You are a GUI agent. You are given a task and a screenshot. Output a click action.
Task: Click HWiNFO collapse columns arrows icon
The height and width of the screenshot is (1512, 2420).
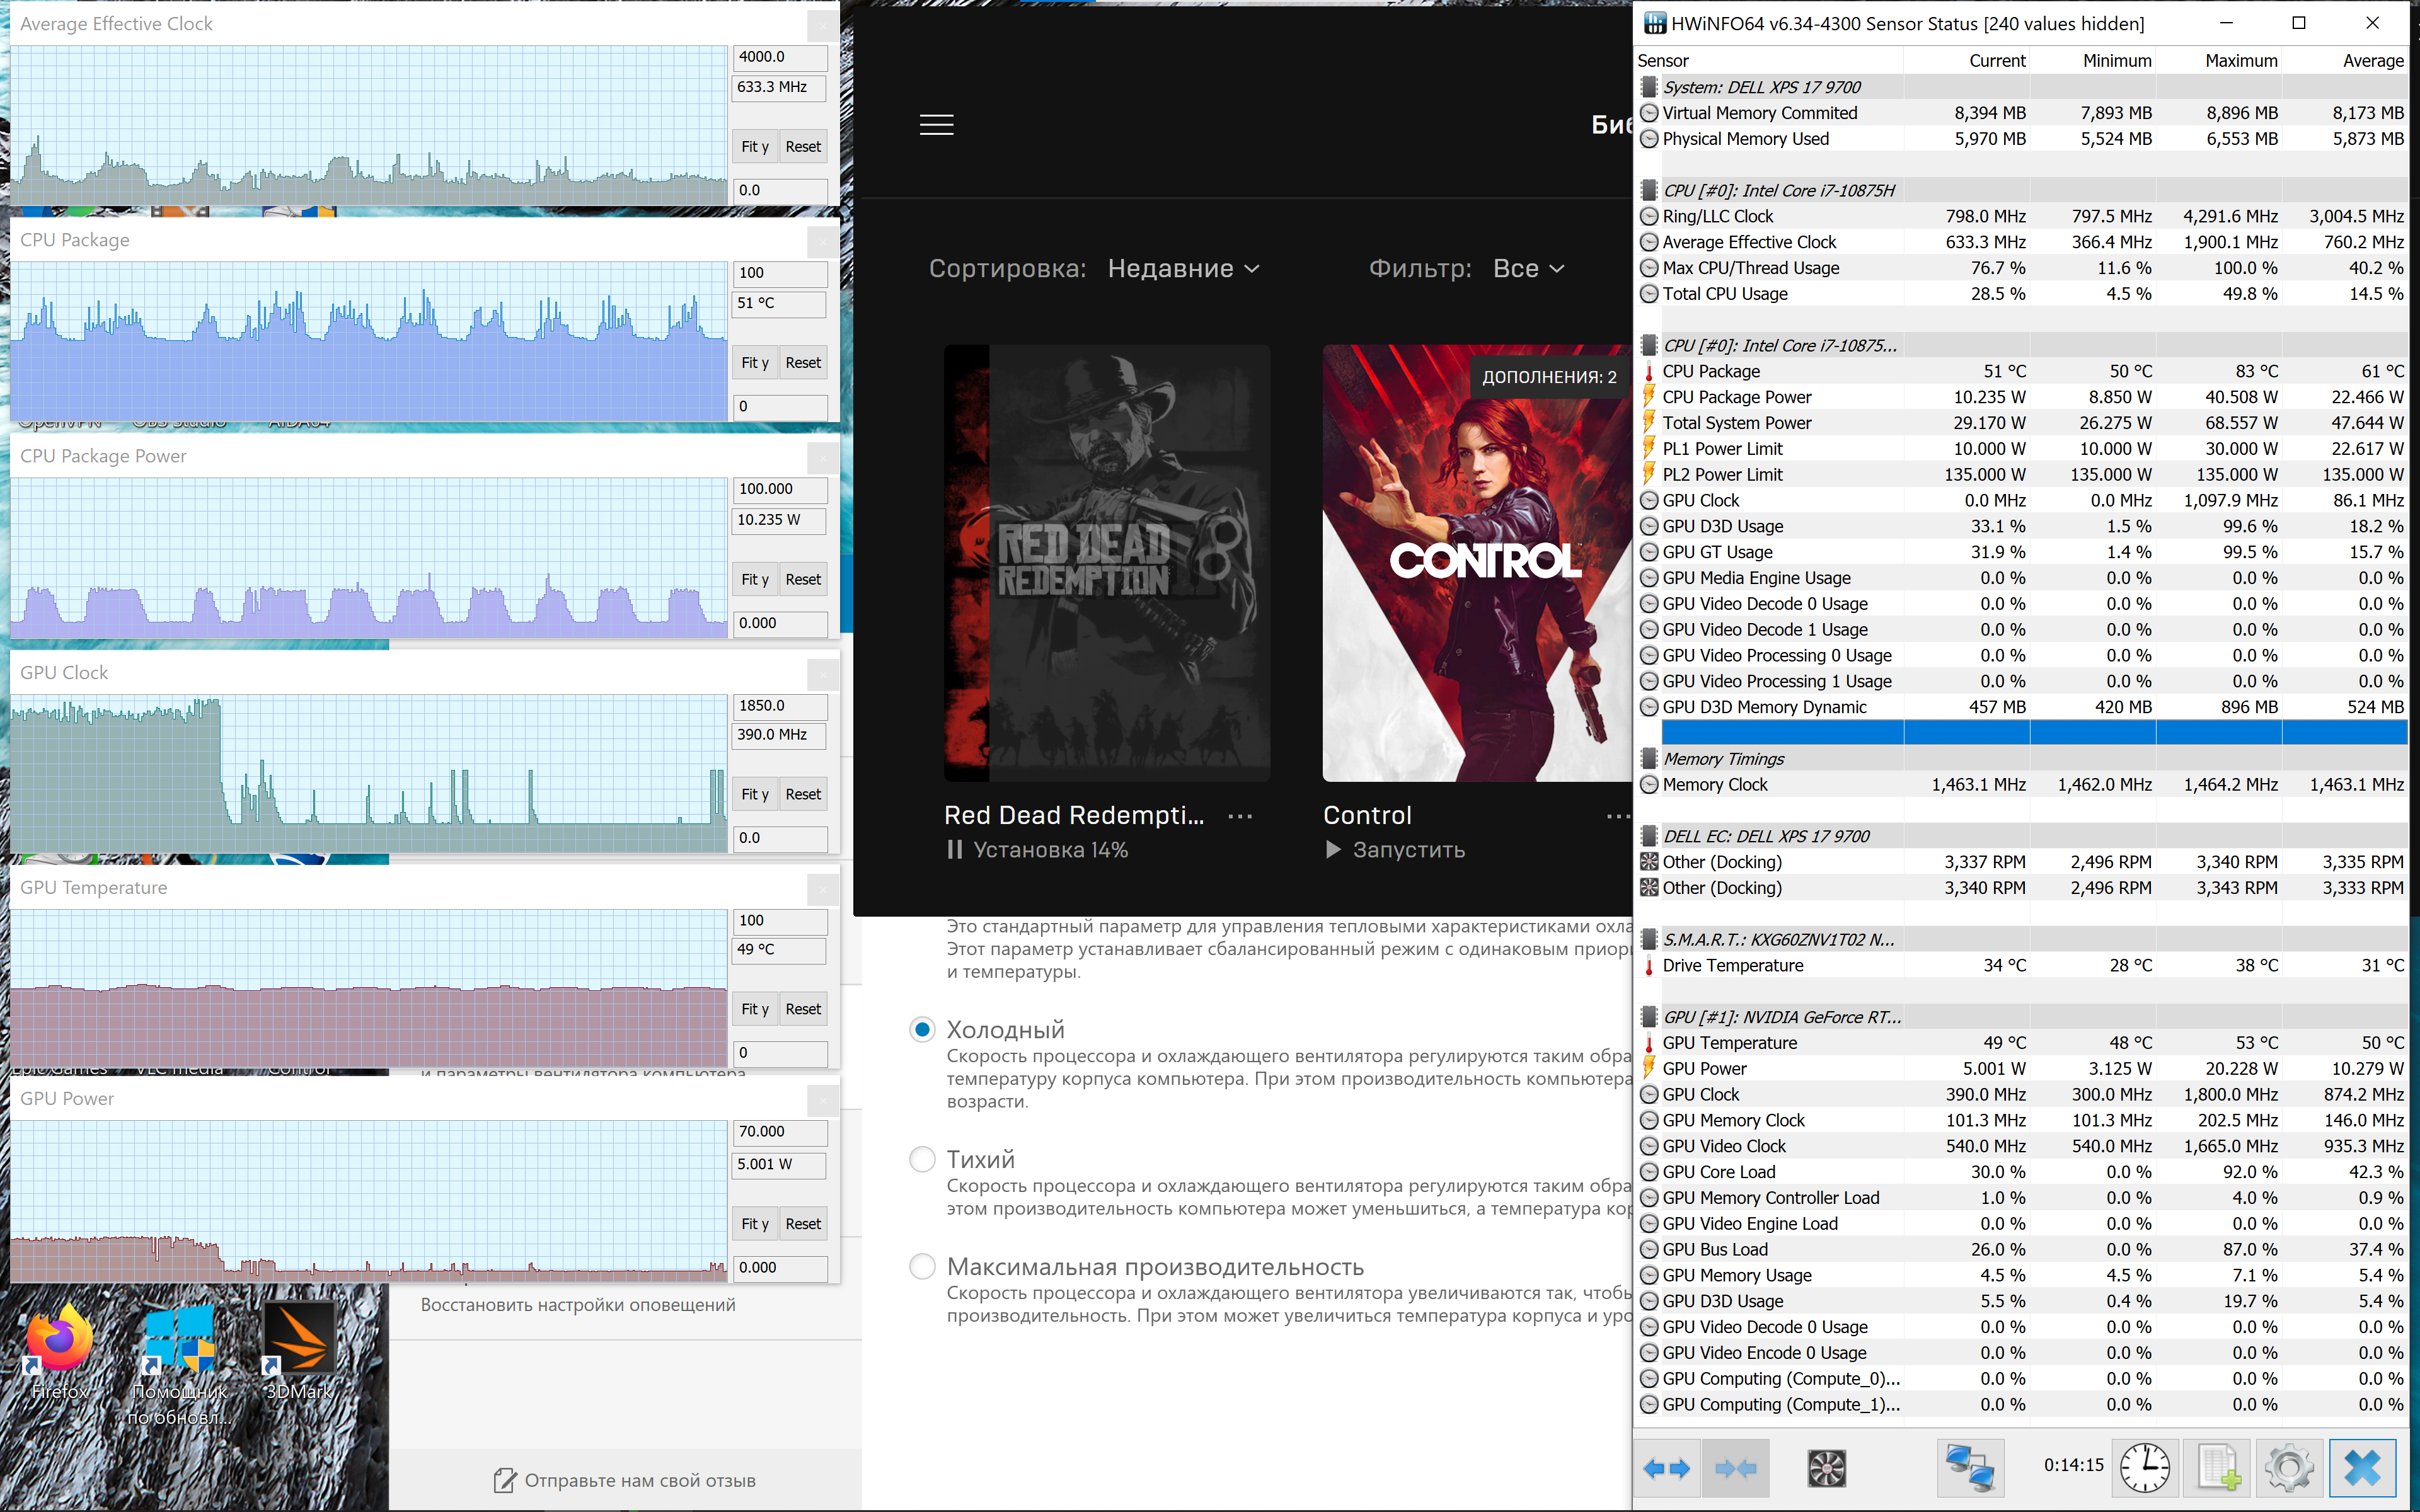pyautogui.click(x=1735, y=1468)
